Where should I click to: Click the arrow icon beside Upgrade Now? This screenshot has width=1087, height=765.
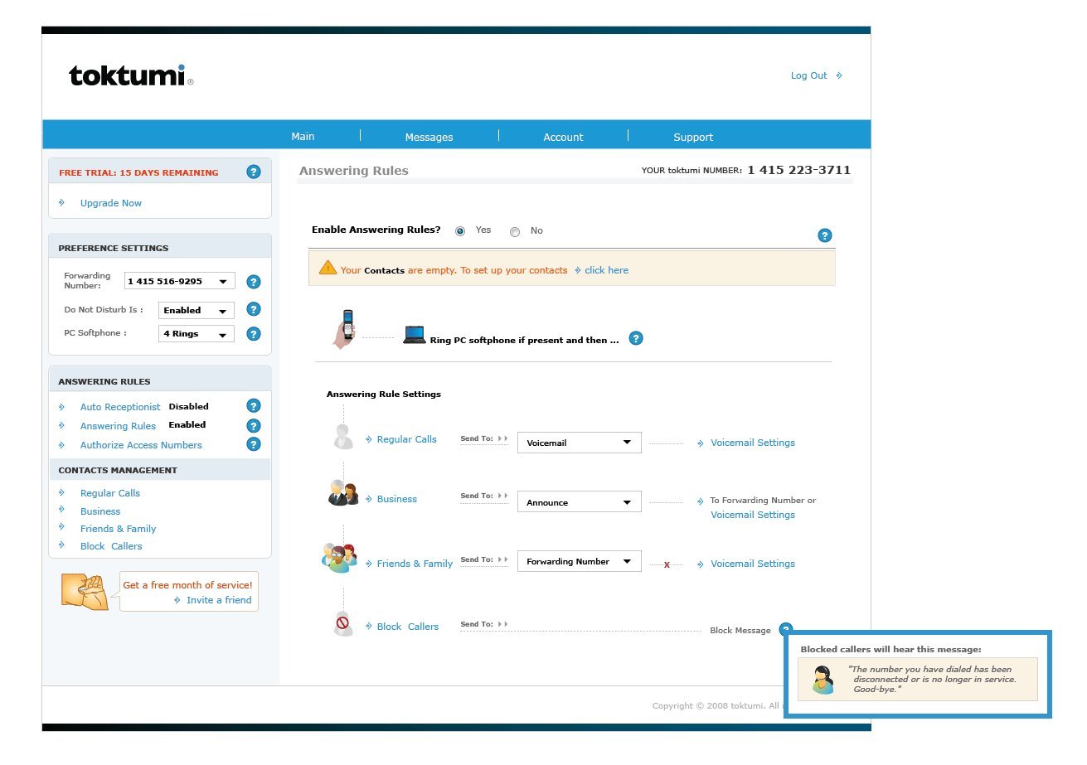(62, 202)
